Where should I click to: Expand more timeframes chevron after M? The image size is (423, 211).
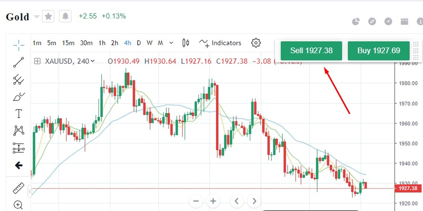tap(171, 43)
